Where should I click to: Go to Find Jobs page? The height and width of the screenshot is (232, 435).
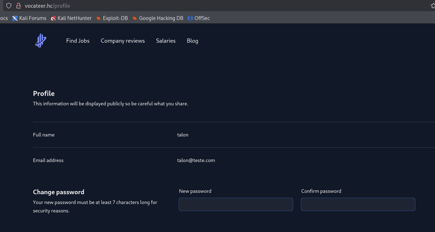pyautogui.click(x=78, y=41)
